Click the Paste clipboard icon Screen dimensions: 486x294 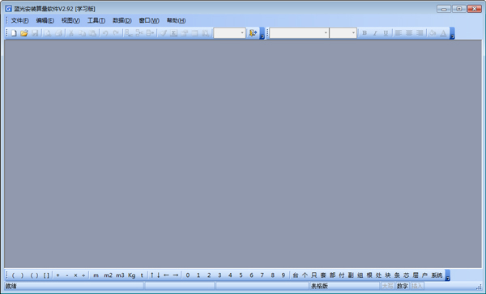point(92,33)
